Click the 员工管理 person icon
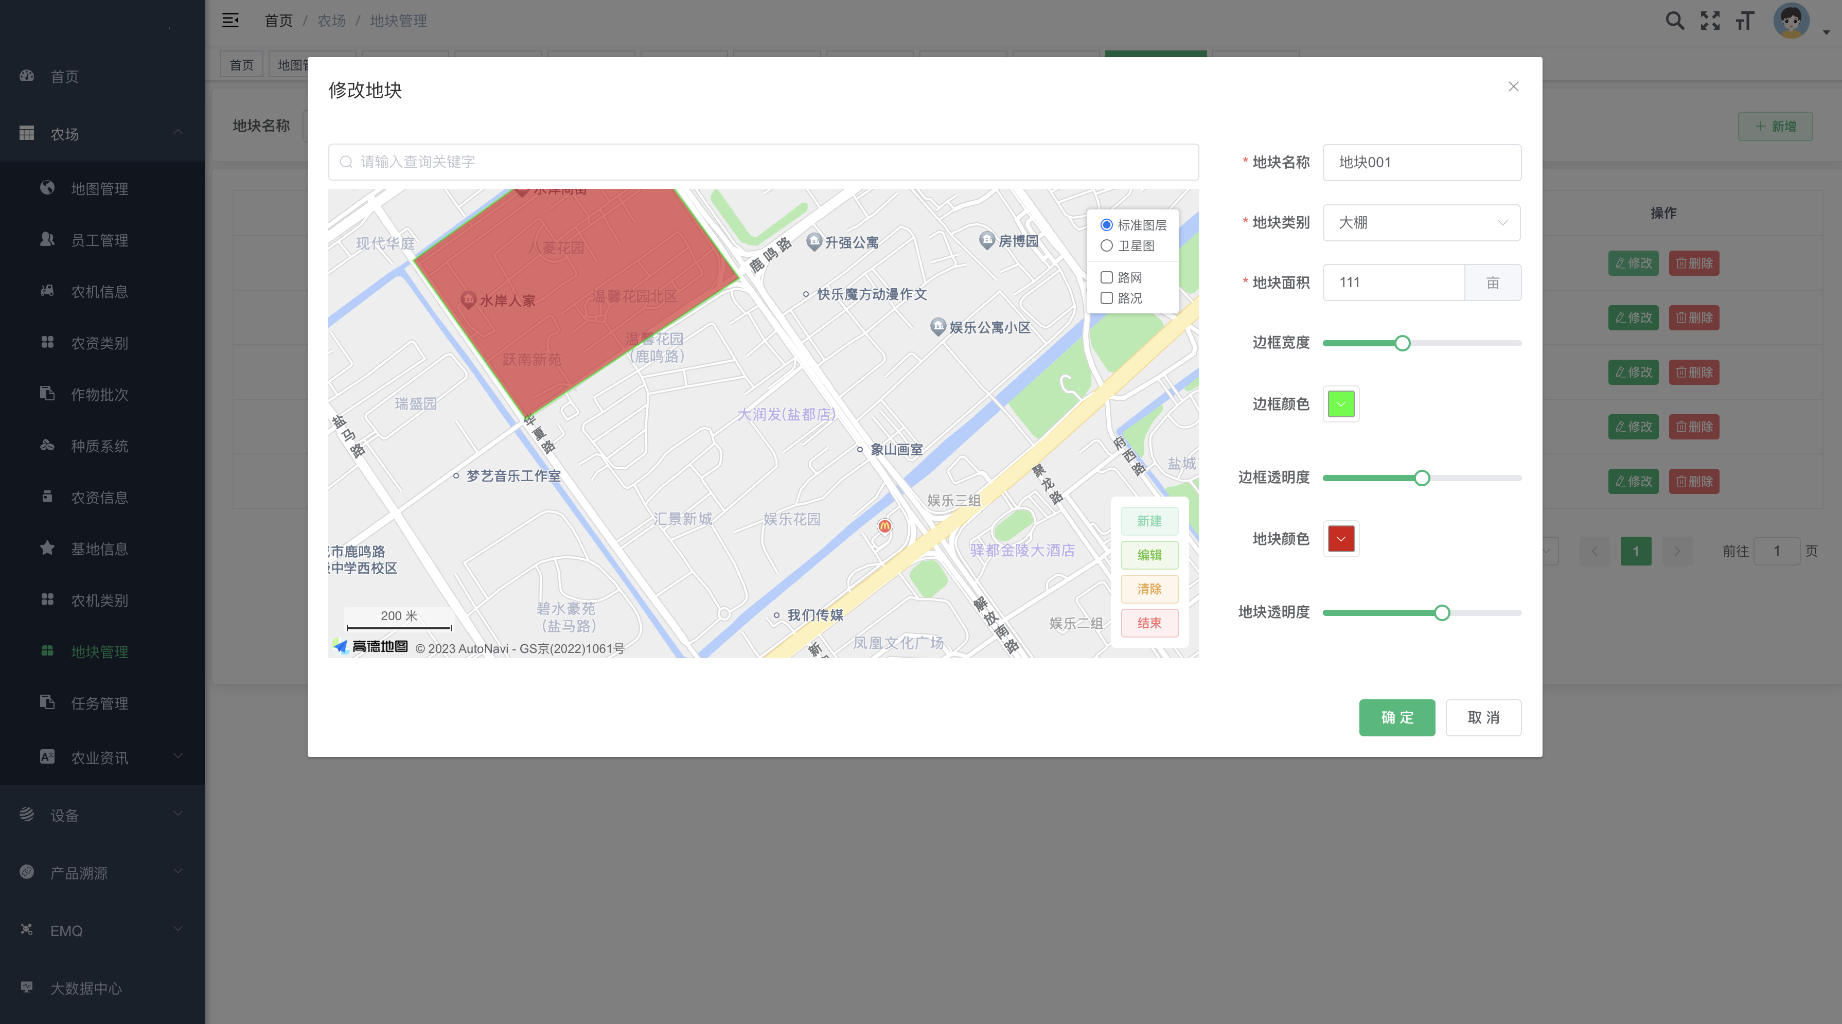The image size is (1842, 1024). tap(47, 240)
